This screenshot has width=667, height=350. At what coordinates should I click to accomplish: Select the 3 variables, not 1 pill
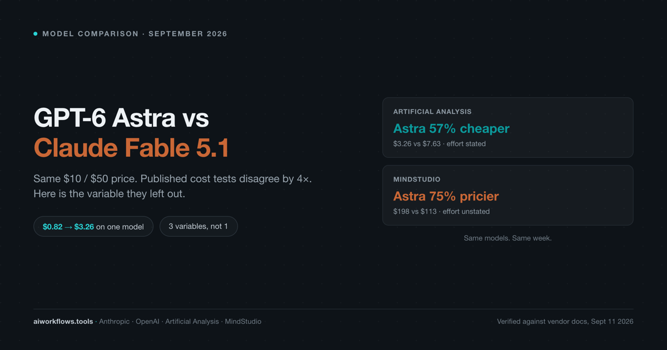(198, 226)
